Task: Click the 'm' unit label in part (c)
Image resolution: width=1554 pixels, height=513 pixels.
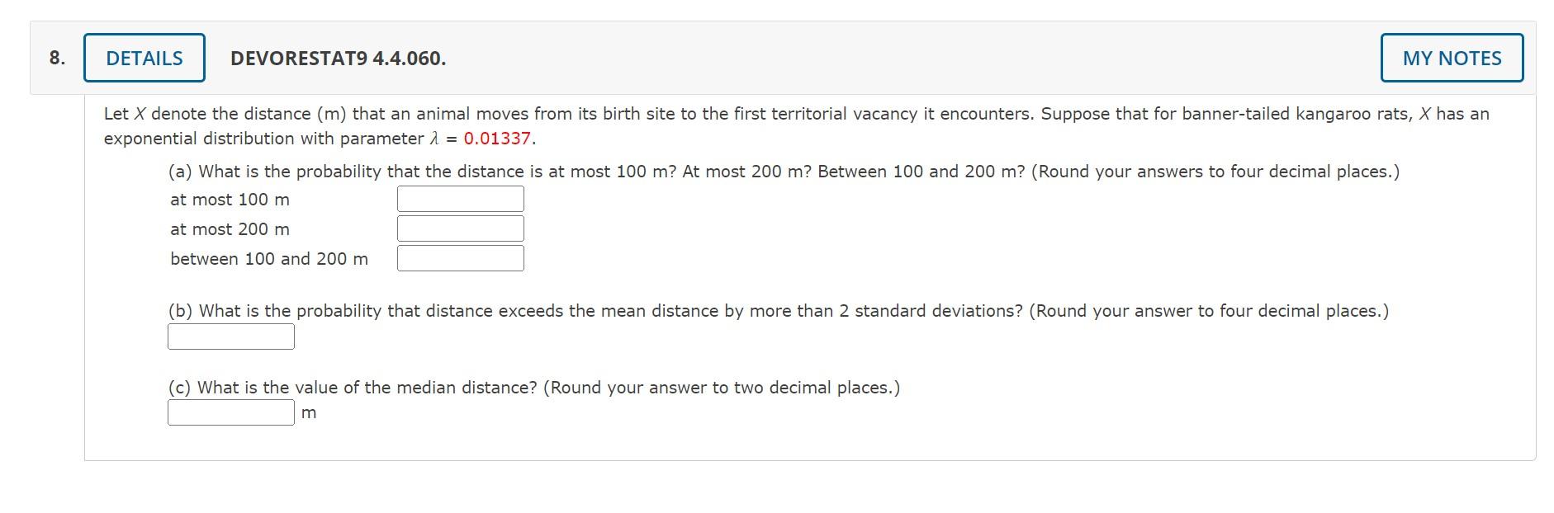Action: pos(309,412)
